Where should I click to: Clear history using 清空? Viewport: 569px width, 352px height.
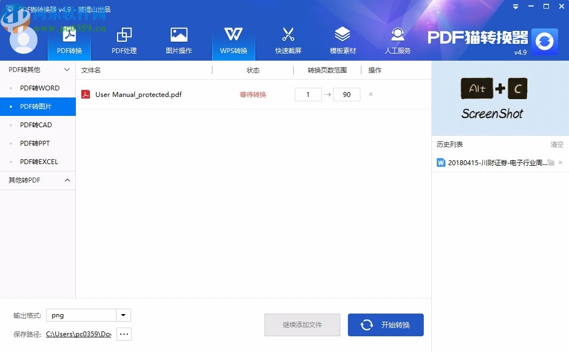coord(557,144)
